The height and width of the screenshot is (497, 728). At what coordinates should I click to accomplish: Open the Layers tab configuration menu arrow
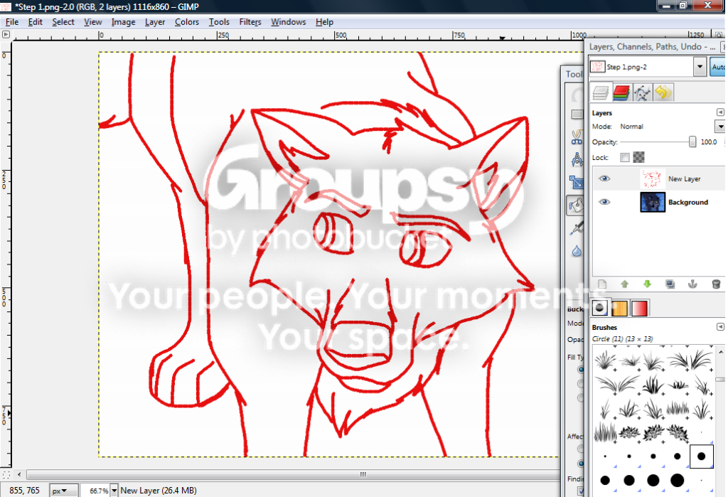[x=719, y=112]
